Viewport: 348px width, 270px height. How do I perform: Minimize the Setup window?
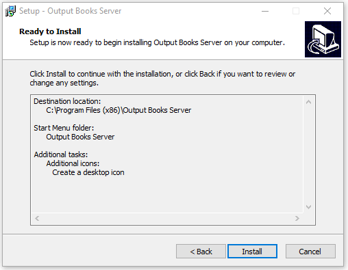click(x=265, y=11)
